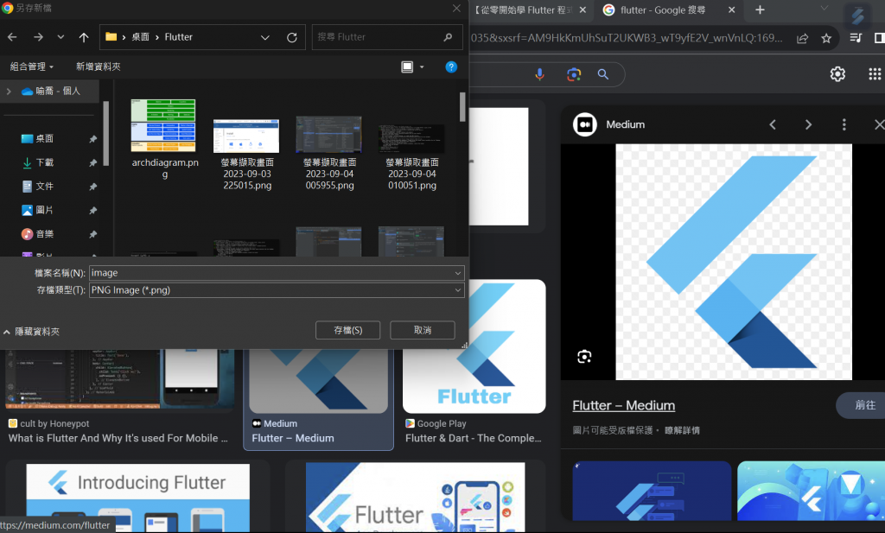Open Google quick settings gear

point(837,74)
